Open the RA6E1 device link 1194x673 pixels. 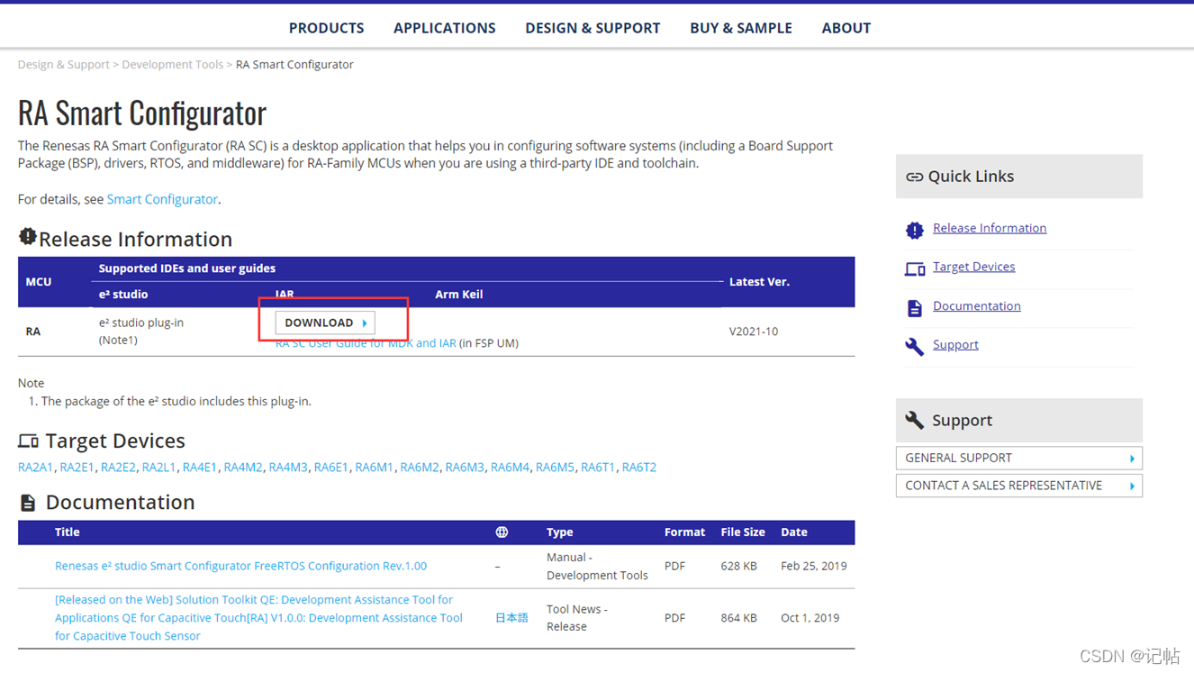click(x=331, y=468)
